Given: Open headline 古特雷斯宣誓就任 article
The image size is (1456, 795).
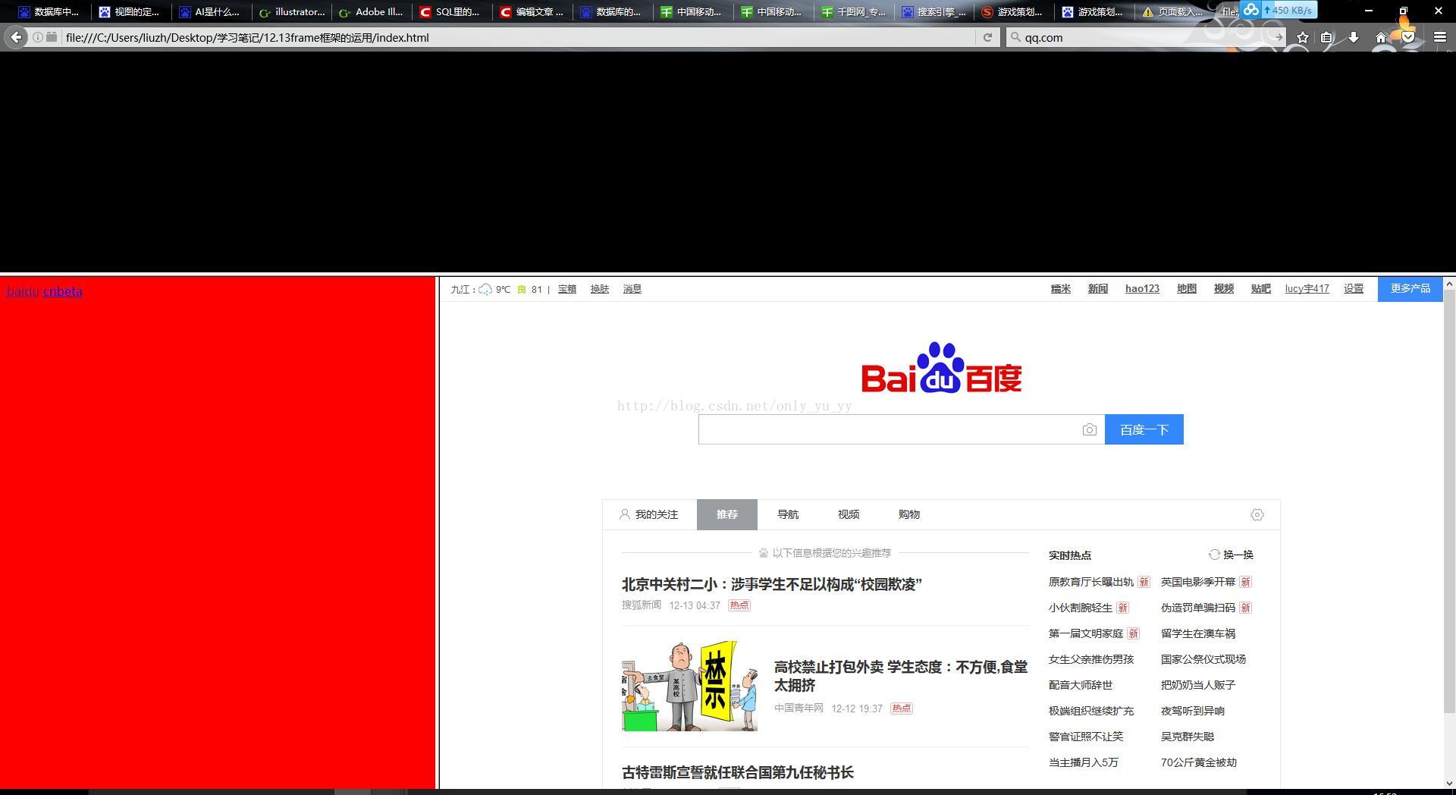Looking at the screenshot, I should tap(738, 773).
